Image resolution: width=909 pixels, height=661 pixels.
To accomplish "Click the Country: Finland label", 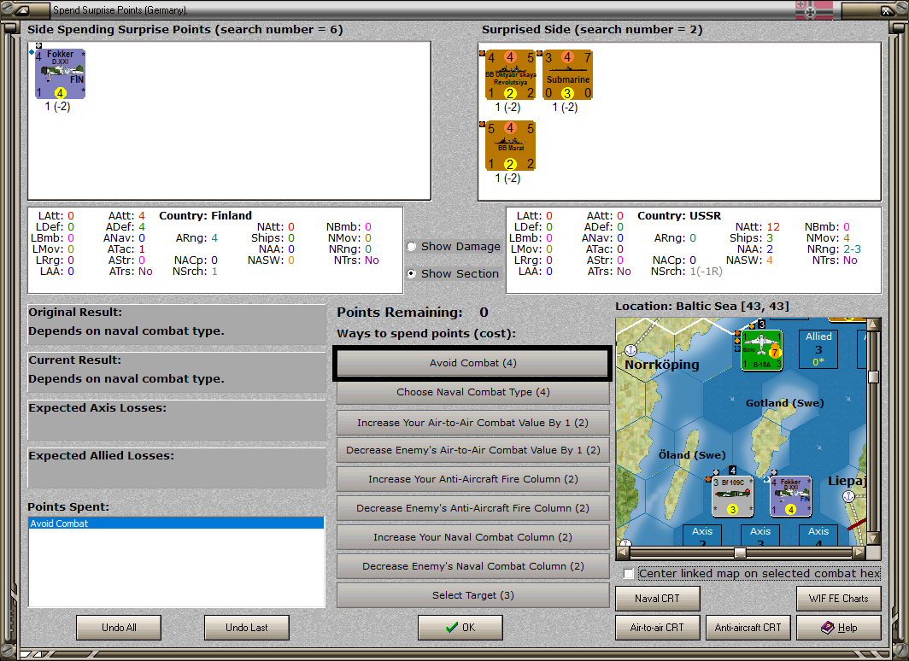I will click(205, 215).
